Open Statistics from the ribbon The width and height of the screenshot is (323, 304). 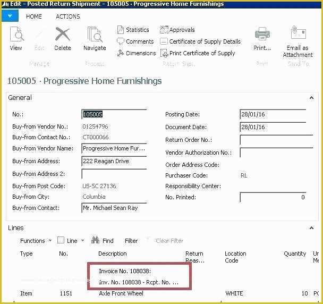133,30
